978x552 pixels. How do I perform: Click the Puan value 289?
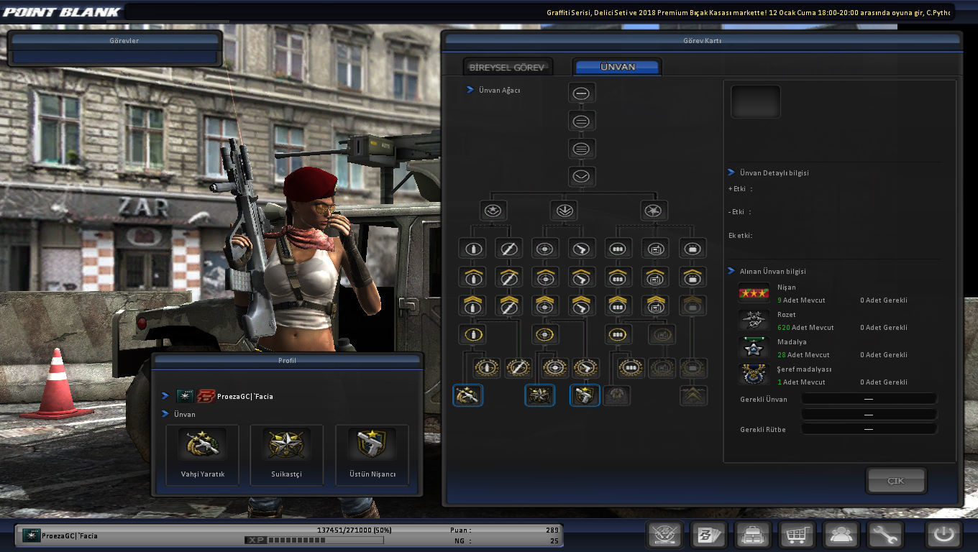(552, 530)
